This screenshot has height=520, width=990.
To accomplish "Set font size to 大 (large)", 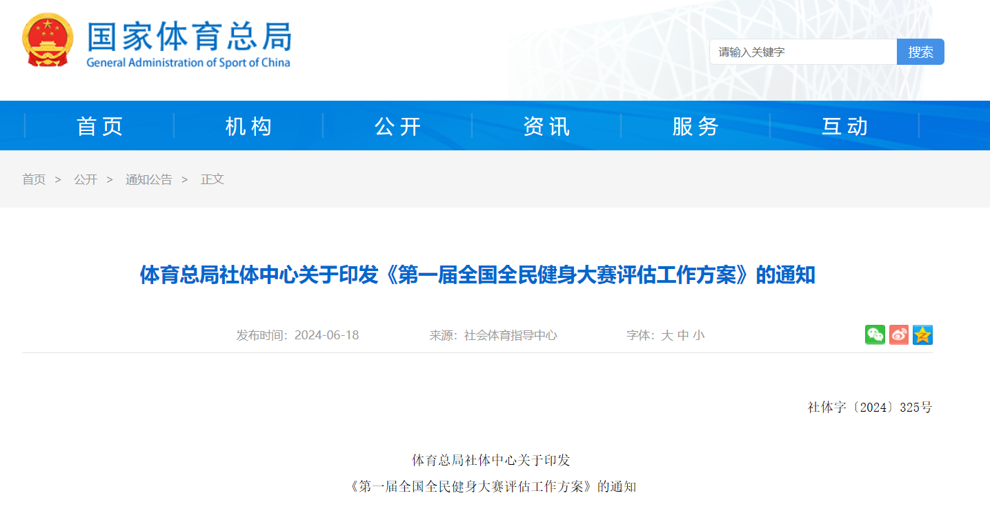I will [666, 336].
